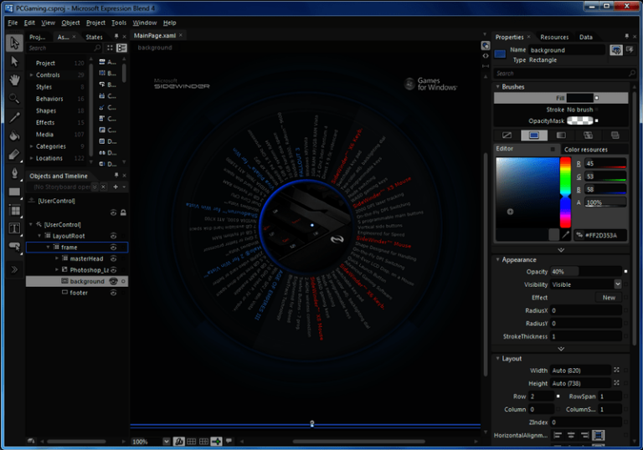Screen dimensions: 643x450
Task: Click the Fill brush swatch
Action: tap(580, 98)
